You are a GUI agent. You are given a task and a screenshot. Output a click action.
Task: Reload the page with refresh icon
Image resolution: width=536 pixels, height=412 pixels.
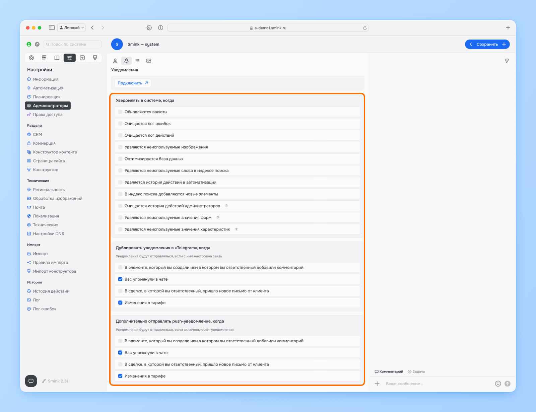tap(364, 28)
